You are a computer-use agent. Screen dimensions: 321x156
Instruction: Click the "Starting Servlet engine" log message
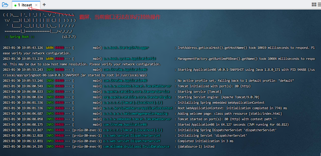click(x=219, y=97)
